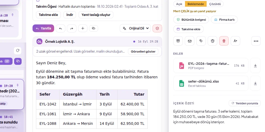The width and height of the screenshot is (265, 132).
Task: Click the amount 62.950,00 TL
Action: 132,124
